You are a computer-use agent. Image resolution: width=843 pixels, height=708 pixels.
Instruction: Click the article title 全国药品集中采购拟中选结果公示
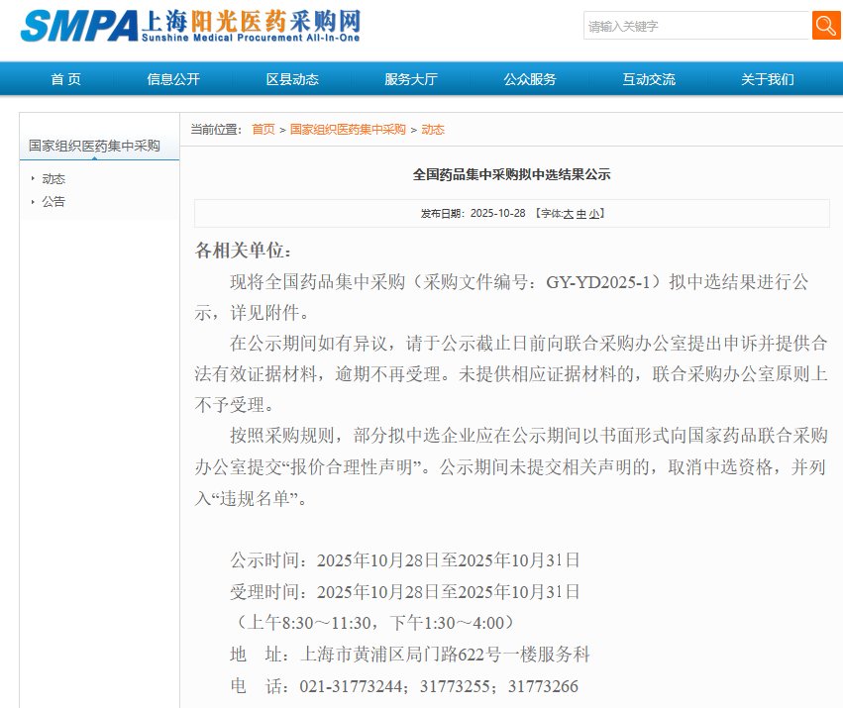(x=511, y=174)
